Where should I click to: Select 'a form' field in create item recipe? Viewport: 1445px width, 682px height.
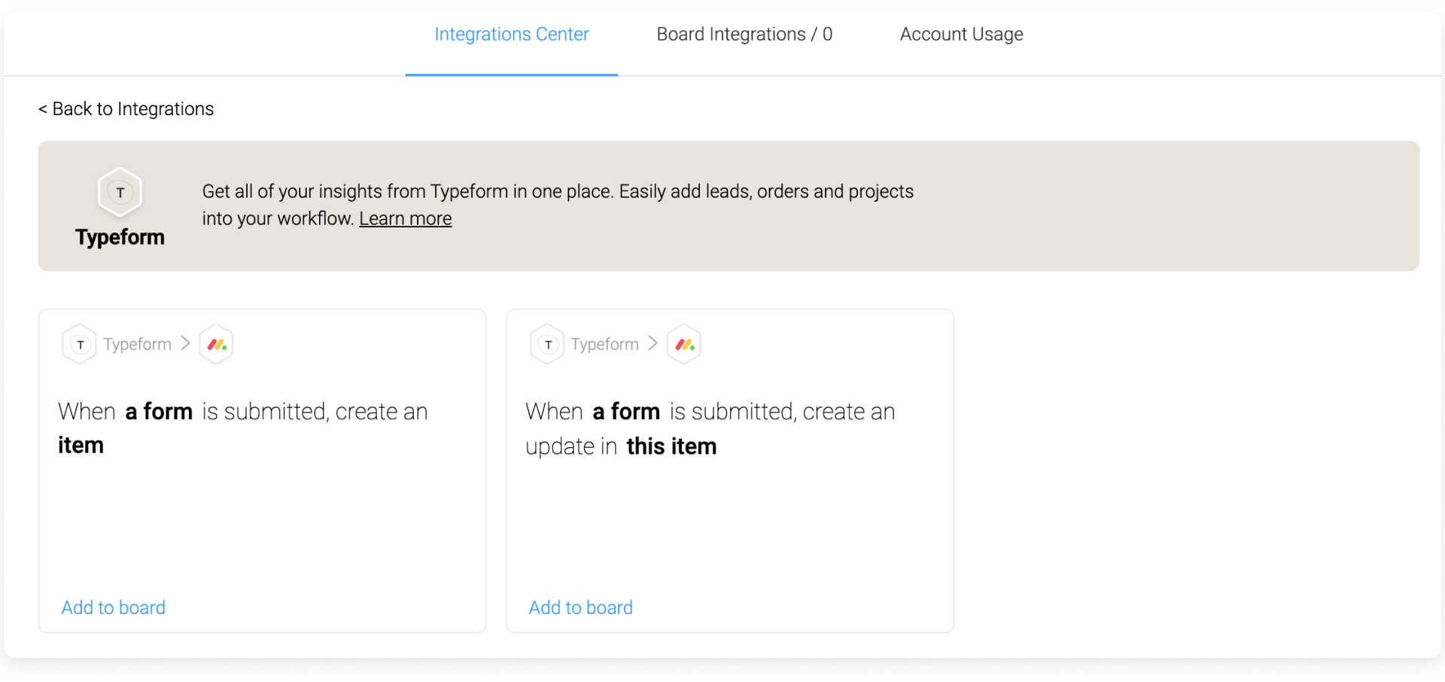(x=159, y=412)
